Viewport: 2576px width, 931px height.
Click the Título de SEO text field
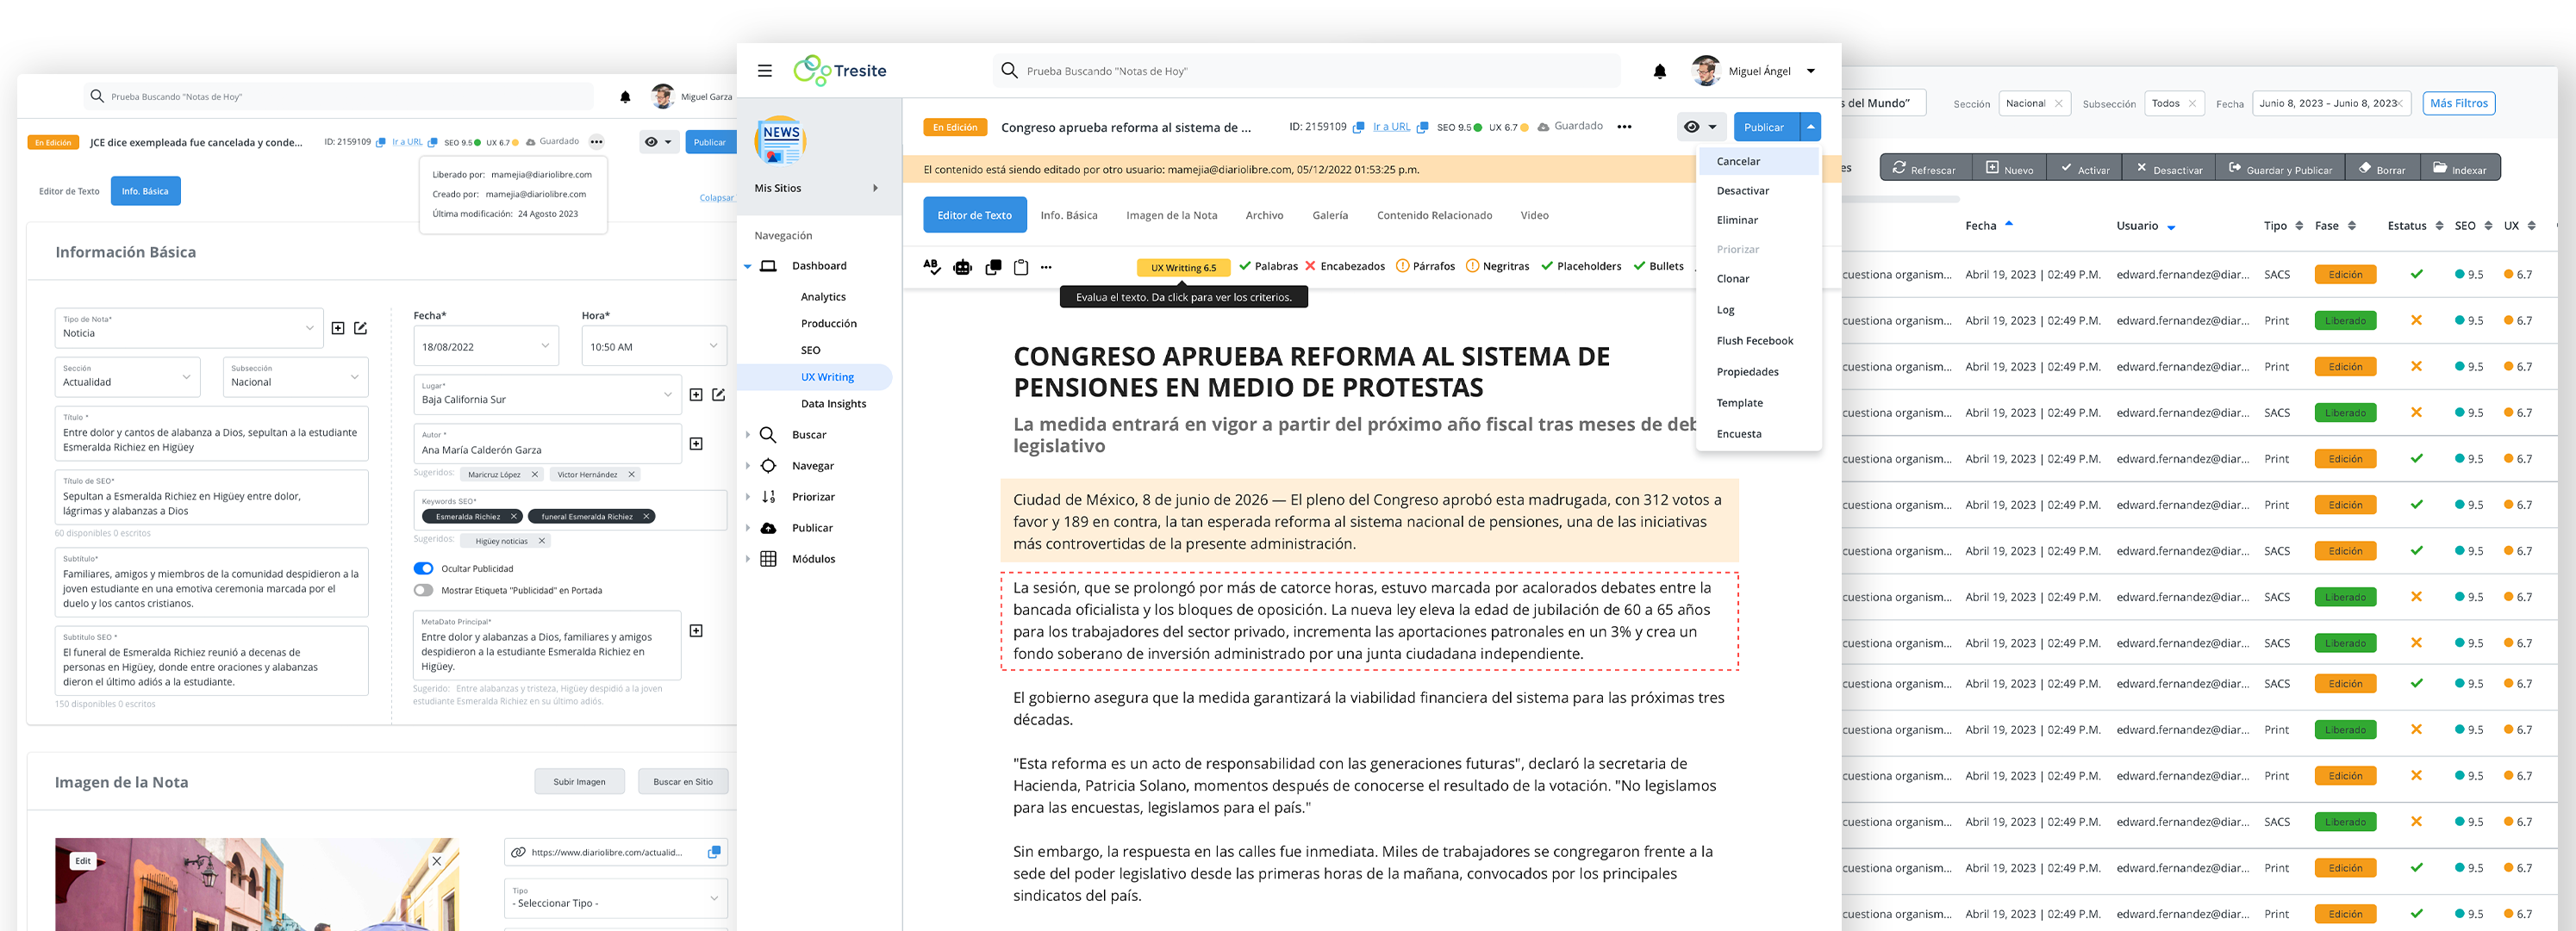click(212, 496)
